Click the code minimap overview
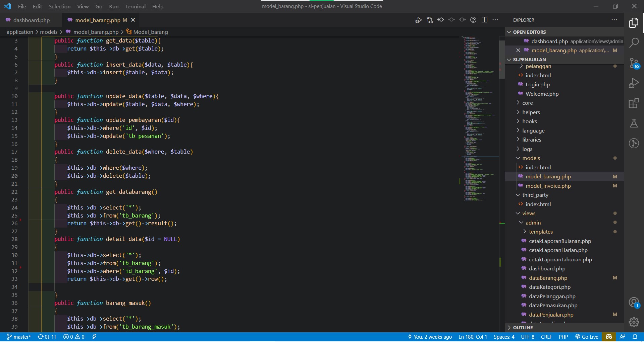 (479, 119)
